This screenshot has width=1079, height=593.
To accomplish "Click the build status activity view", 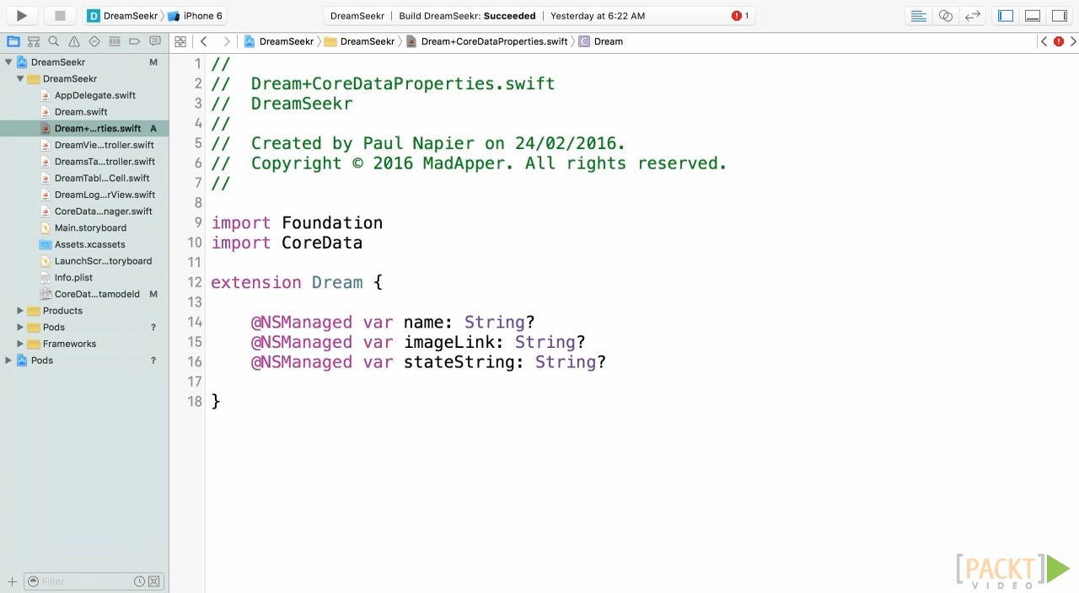I will (539, 15).
